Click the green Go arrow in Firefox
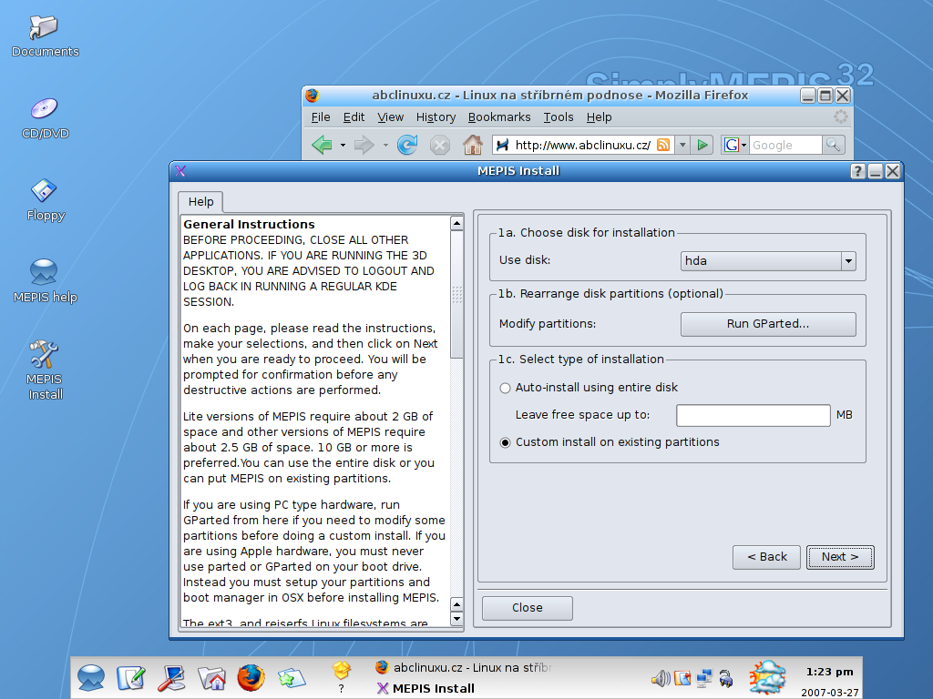Viewport: 933px width, 699px height. pyautogui.click(x=702, y=145)
